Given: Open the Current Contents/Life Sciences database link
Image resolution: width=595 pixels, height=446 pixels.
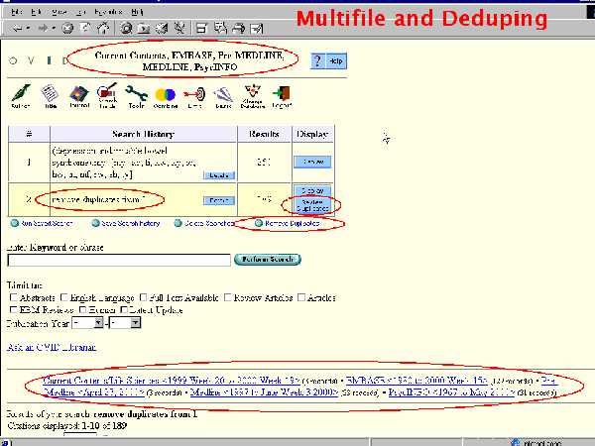Looking at the screenshot, I should click(x=172, y=380).
